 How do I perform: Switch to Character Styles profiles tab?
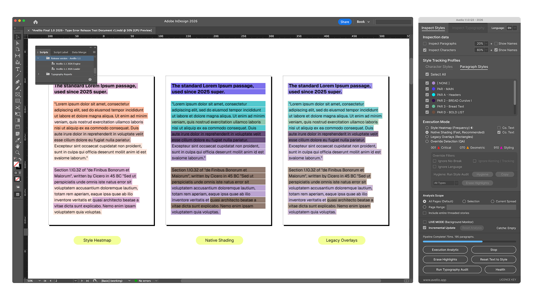click(439, 67)
